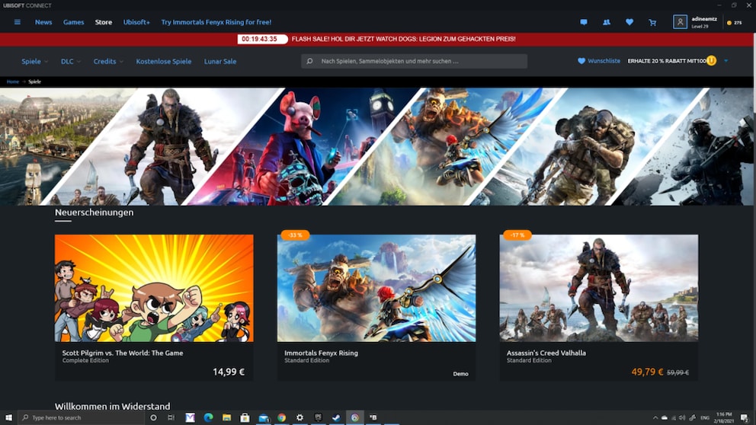Screen dimensions: 756x425
Task: Open Steam from taskbar
Action: tap(336, 417)
